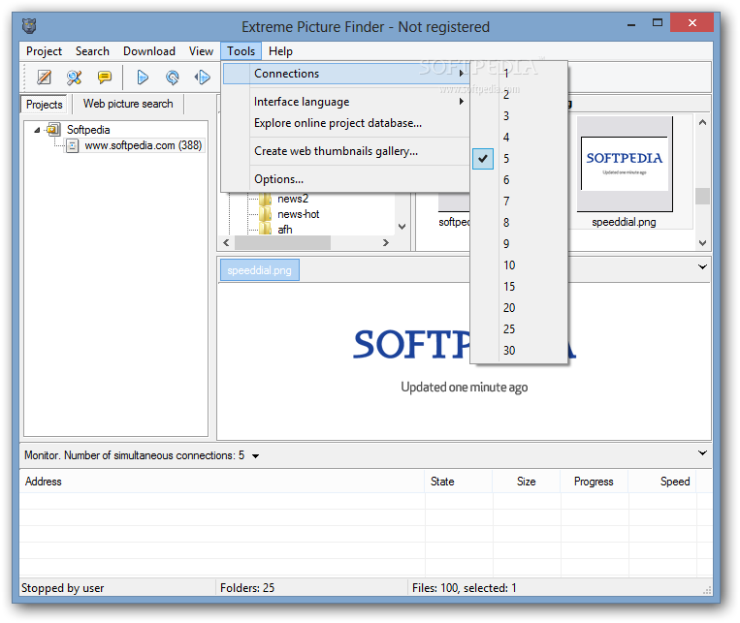The height and width of the screenshot is (623, 740).
Task: Click folder tree scroll down arrow
Action: pos(402,227)
